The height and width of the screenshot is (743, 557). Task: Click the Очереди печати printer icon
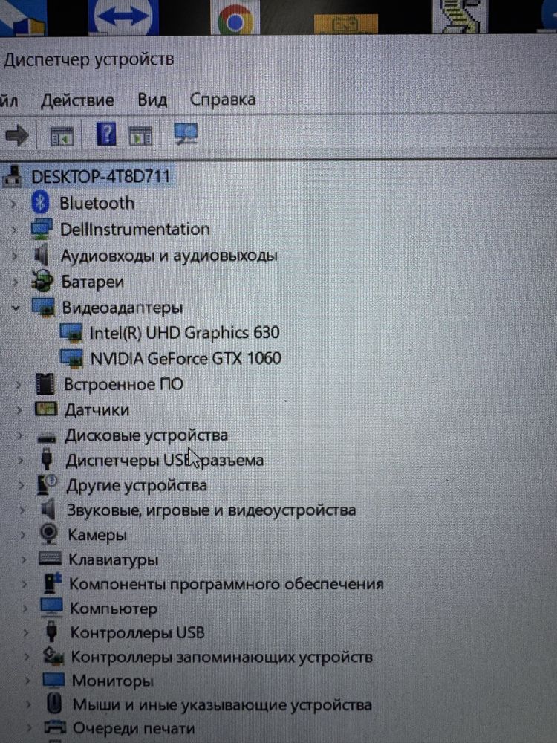[x=54, y=727]
